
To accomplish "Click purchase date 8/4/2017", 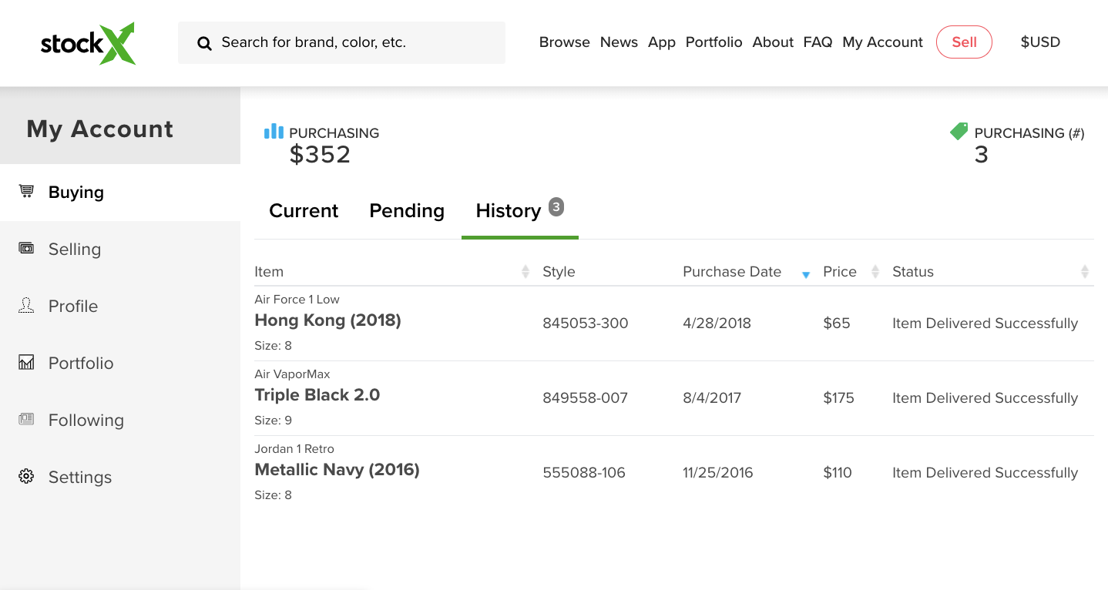I will [x=712, y=398].
